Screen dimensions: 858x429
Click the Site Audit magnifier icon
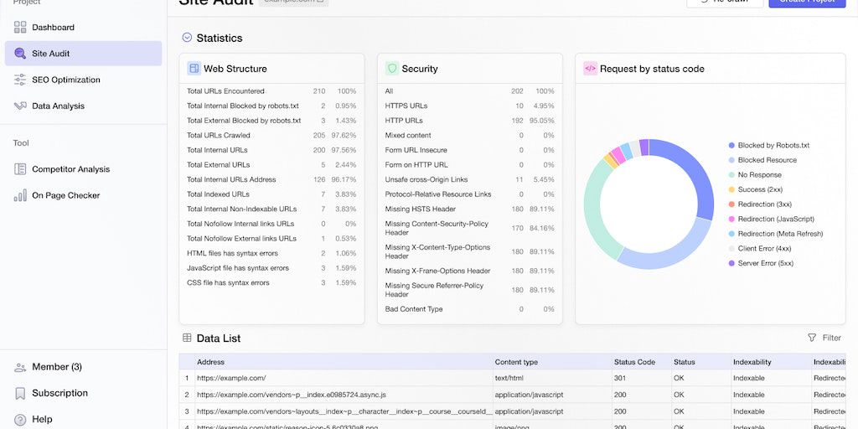(20, 54)
